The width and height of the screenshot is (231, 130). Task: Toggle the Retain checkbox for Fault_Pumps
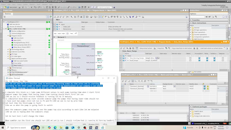[190, 60]
